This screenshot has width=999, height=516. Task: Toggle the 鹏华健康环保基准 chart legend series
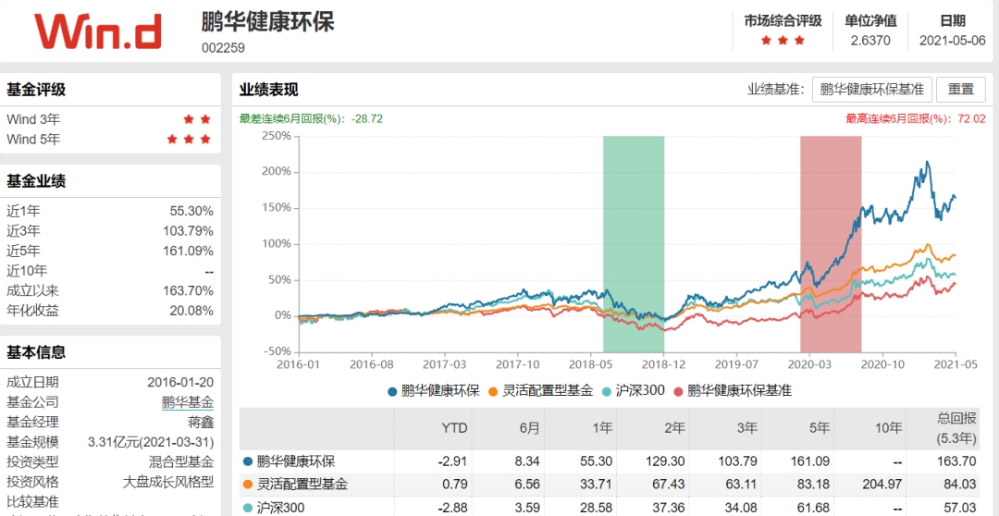click(x=733, y=391)
